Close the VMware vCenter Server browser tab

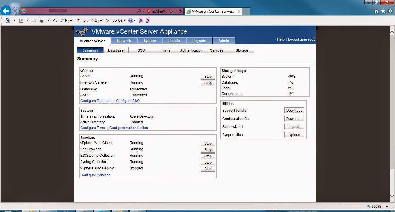coord(239,12)
